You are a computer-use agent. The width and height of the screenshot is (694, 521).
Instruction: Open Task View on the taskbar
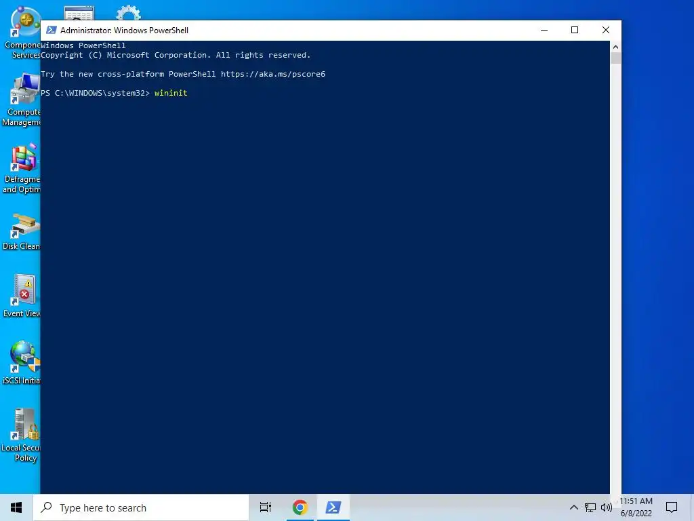click(266, 507)
